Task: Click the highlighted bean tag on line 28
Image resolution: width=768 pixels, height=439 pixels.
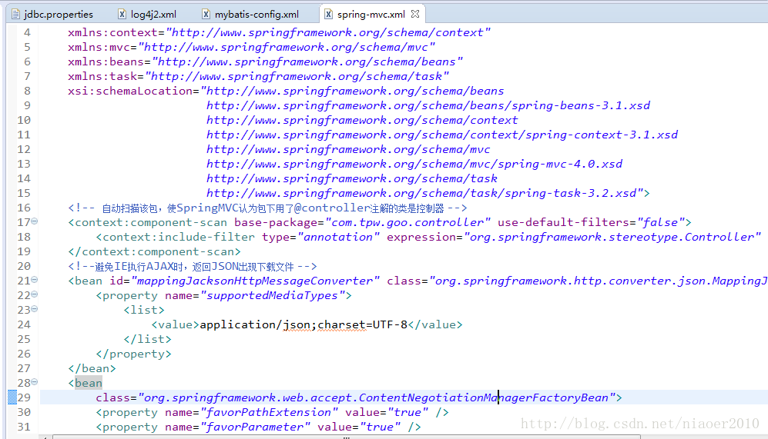Action: coord(88,383)
